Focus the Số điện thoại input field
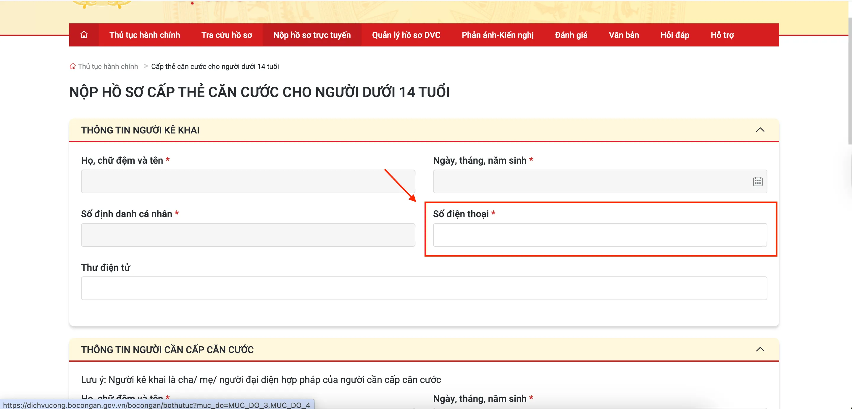Screen dimensions: 852x409 pos(600,235)
